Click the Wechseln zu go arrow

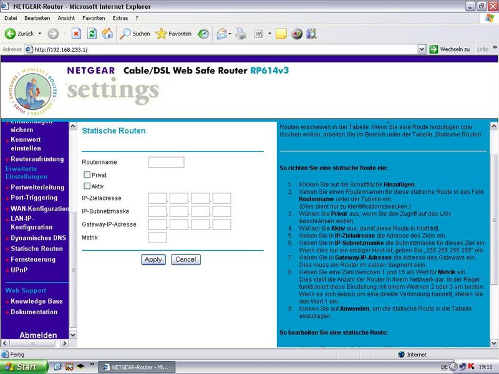tap(434, 49)
